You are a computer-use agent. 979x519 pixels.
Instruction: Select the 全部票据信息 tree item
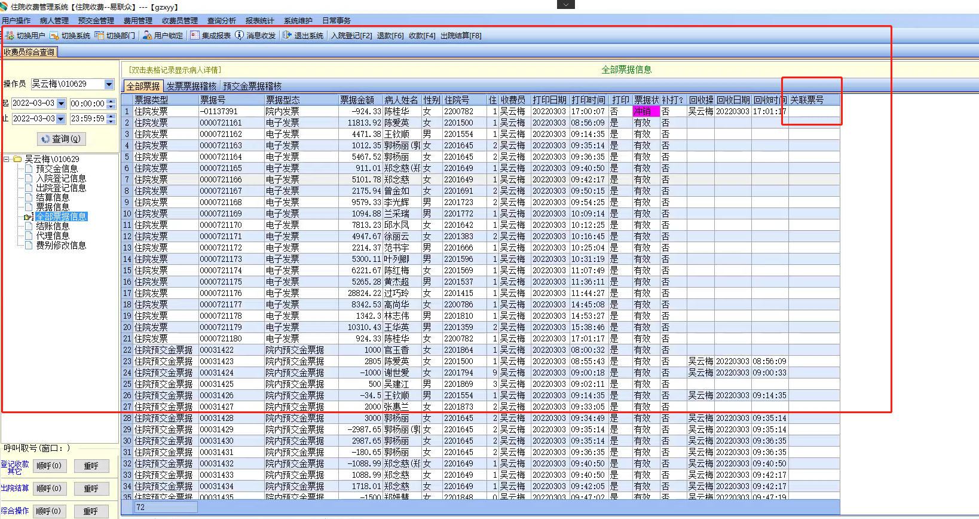[62, 216]
